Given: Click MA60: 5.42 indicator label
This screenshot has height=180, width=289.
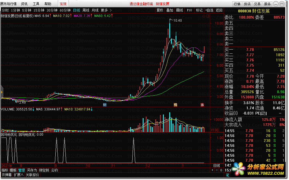Looking at the screenshot, I should [102, 16].
